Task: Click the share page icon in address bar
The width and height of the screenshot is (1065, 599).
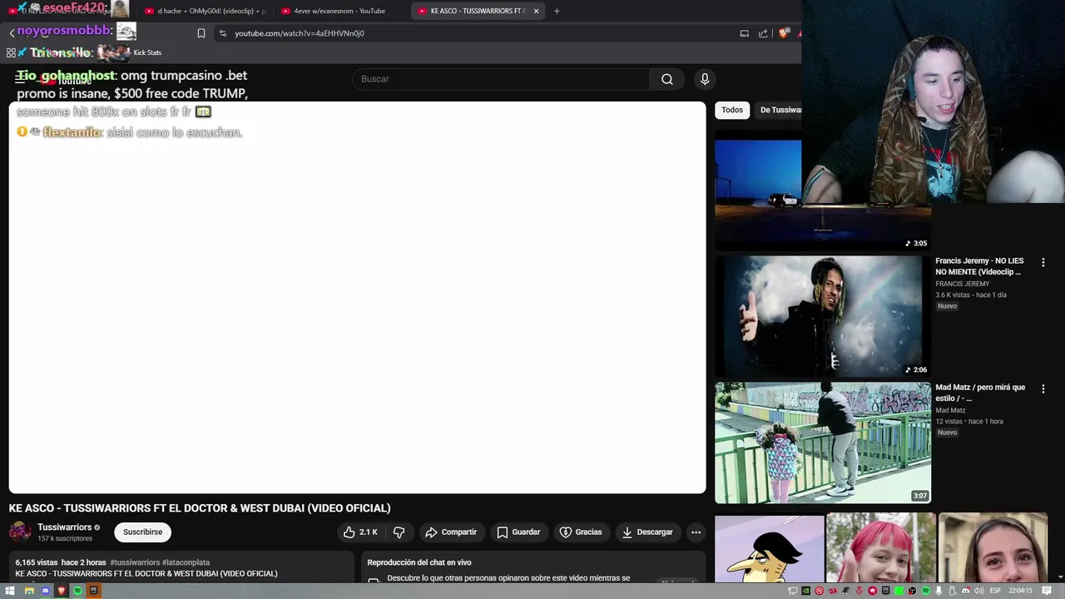Action: 763,33
